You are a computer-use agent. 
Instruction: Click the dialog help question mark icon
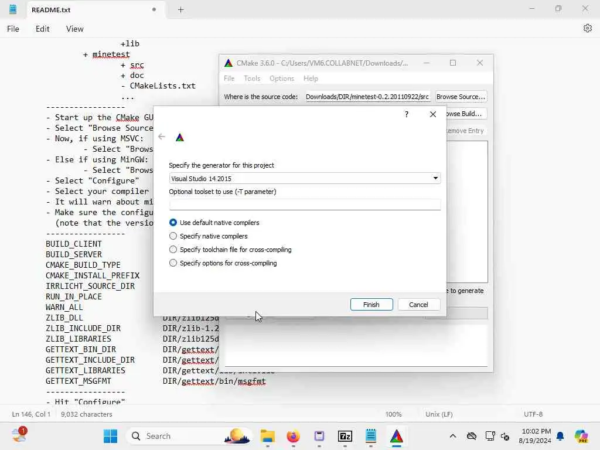pyautogui.click(x=407, y=114)
